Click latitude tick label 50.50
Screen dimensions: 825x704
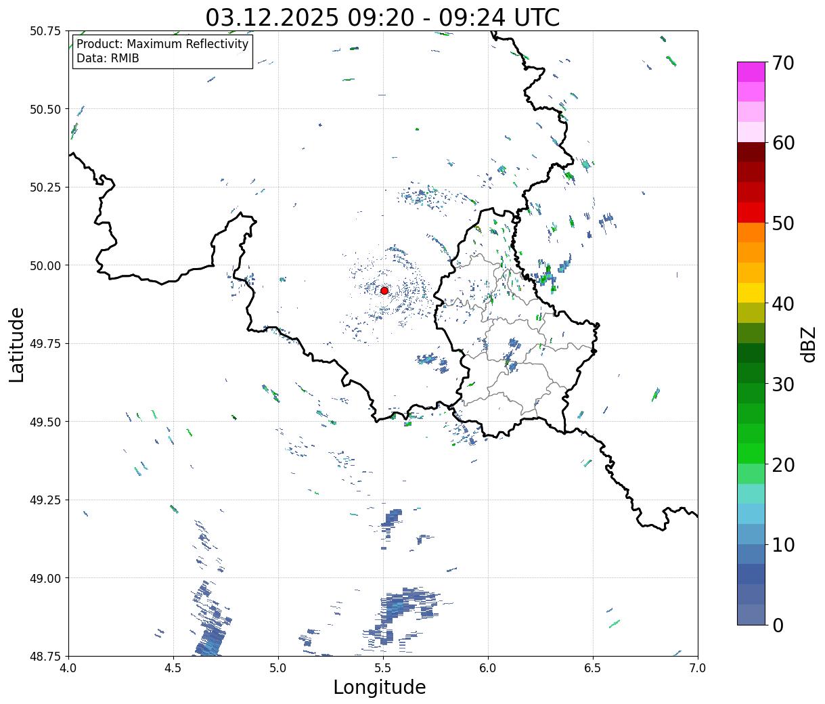pos(45,109)
